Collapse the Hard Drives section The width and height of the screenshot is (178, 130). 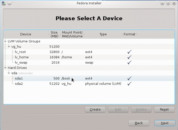click(x=6, y=68)
